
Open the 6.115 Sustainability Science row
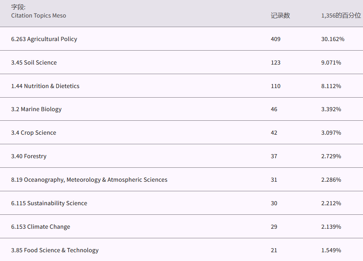[49, 203]
